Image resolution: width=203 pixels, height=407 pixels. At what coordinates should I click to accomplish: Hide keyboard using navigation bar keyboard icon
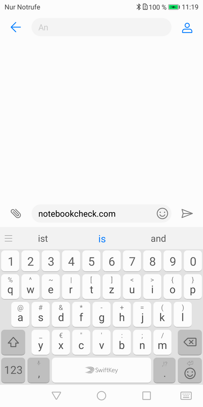tap(186, 395)
